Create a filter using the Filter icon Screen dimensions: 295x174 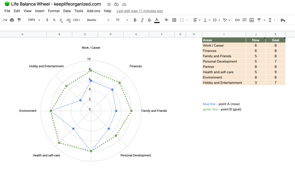(259, 20)
